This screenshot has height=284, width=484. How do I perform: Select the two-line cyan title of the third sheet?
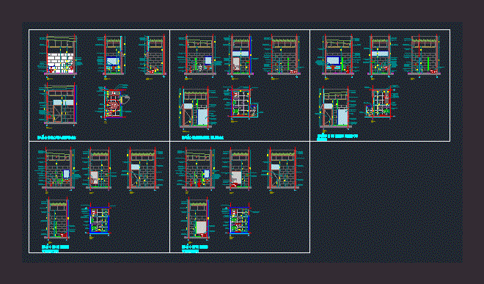(x=337, y=137)
